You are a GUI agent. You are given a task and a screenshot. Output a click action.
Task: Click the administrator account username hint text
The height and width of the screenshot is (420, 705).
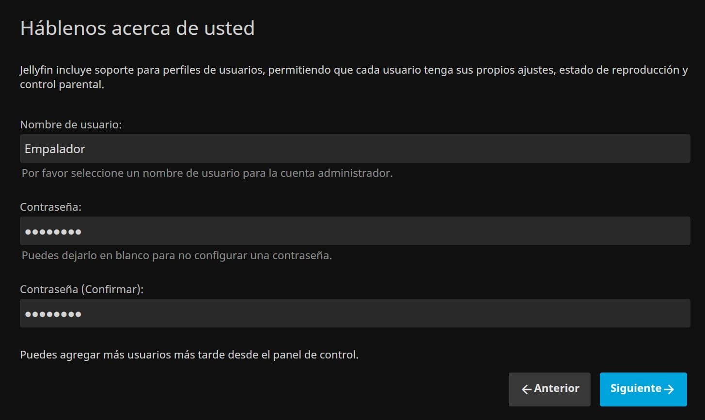pos(207,173)
